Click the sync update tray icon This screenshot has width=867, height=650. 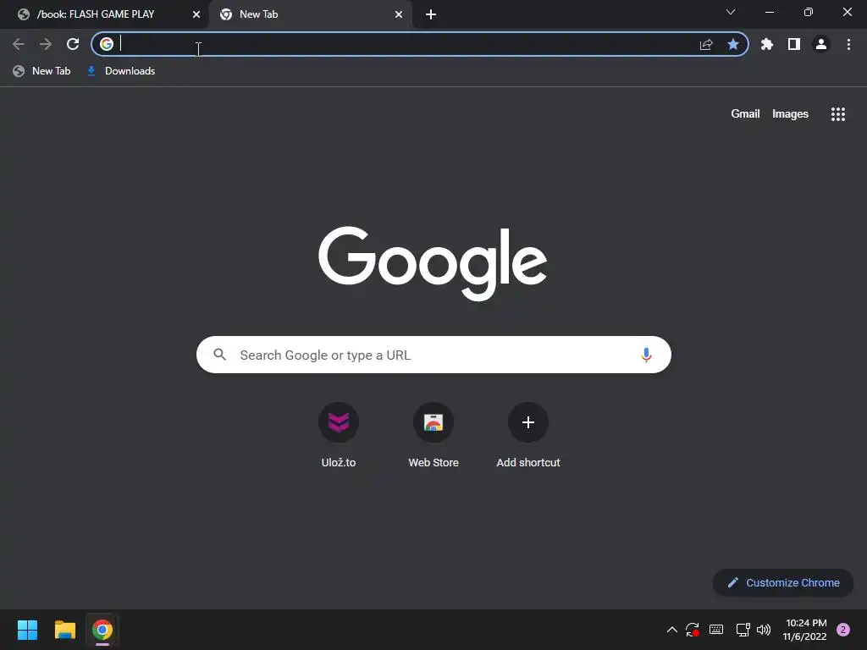[x=693, y=630]
